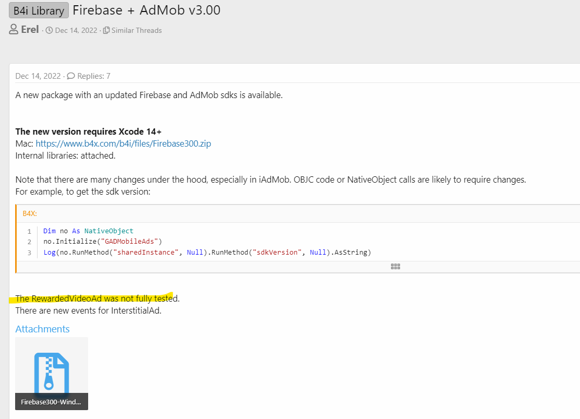Click the B4X code block label
Image resolution: width=580 pixels, height=419 pixels.
coord(30,214)
